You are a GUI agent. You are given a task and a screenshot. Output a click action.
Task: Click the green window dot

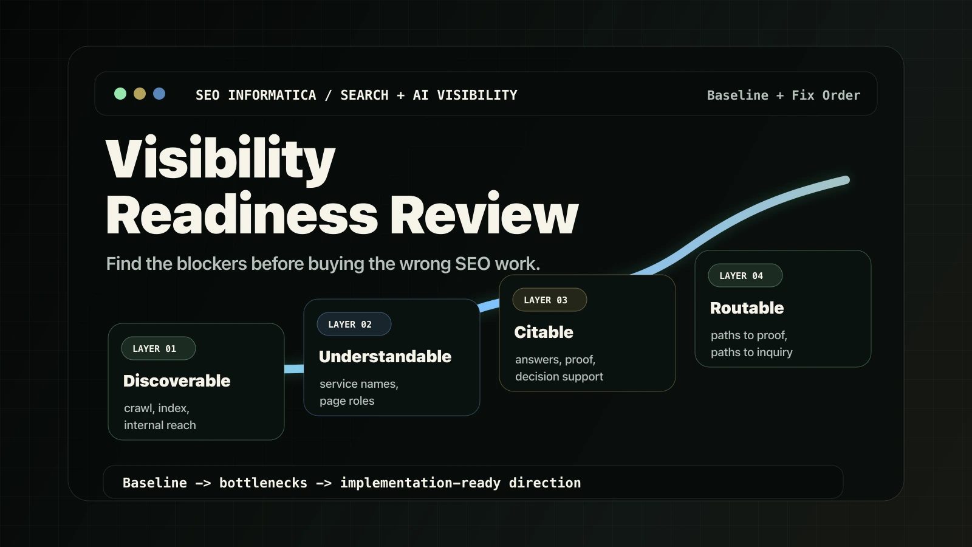pyautogui.click(x=120, y=94)
